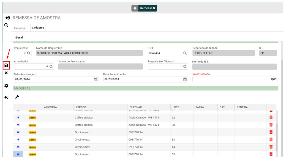Click the cancel X icon in sidebar
Screen dimensions: 286x160
6,73
